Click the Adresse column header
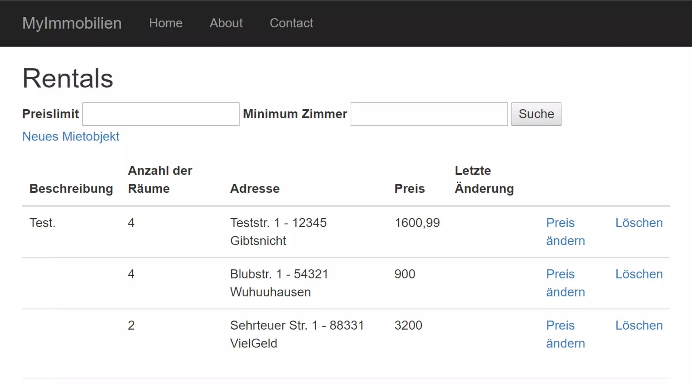The height and width of the screenshot is (389, 692). (x=255, y=188)
